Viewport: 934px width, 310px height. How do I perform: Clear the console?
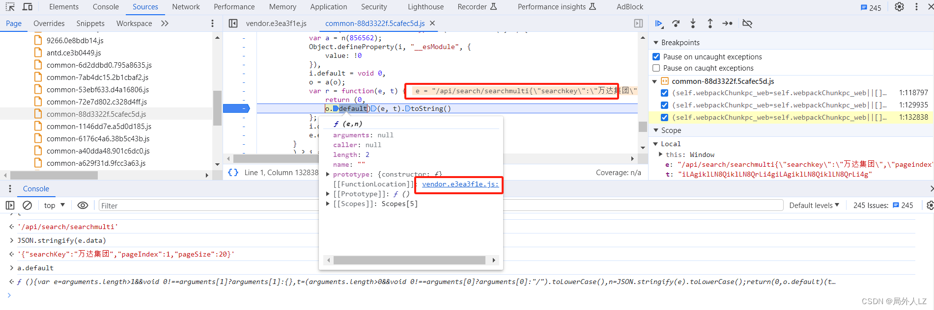click(x=28, y=206)
